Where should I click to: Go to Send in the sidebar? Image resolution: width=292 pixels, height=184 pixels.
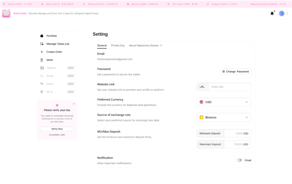coord(49,60)
